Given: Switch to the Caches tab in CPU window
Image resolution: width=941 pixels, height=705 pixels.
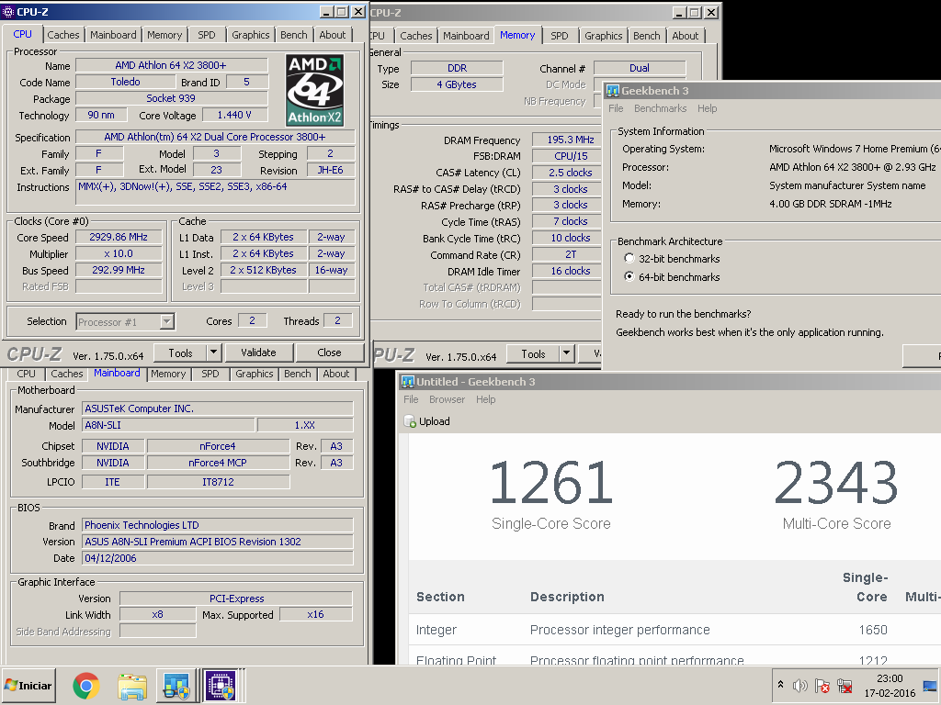Looking at the screenshot, I should tap(63, 35).
